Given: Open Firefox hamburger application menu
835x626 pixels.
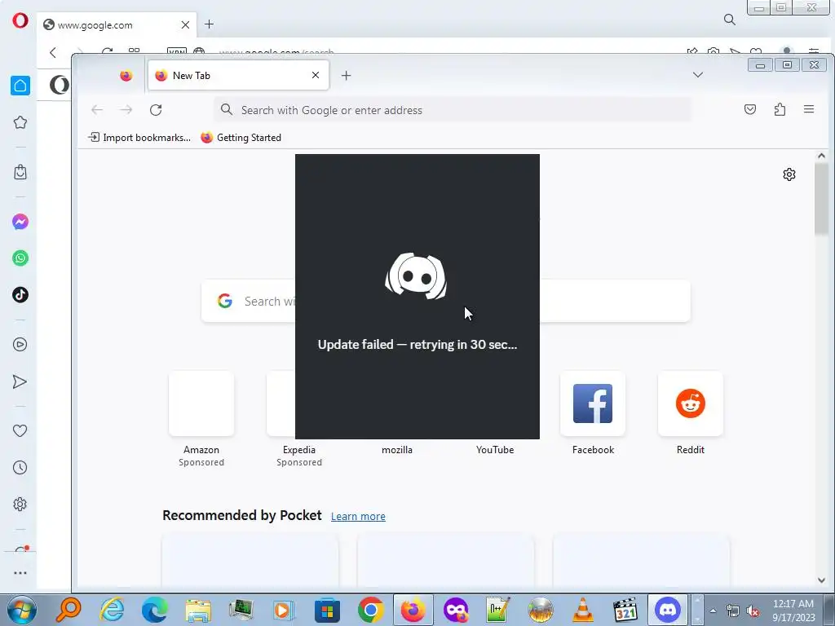Looking at the screenshot, I should point(809,109).
